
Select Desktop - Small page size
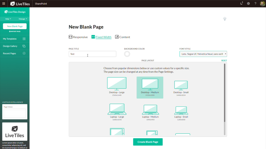[x=181, y=88]
